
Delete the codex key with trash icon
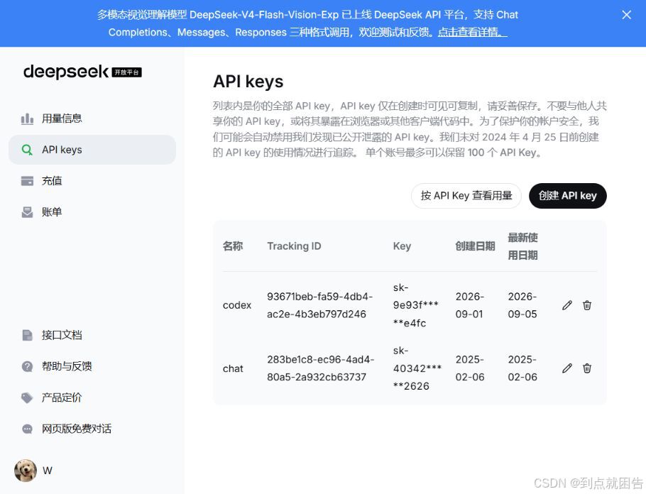[x=587, y=305]
